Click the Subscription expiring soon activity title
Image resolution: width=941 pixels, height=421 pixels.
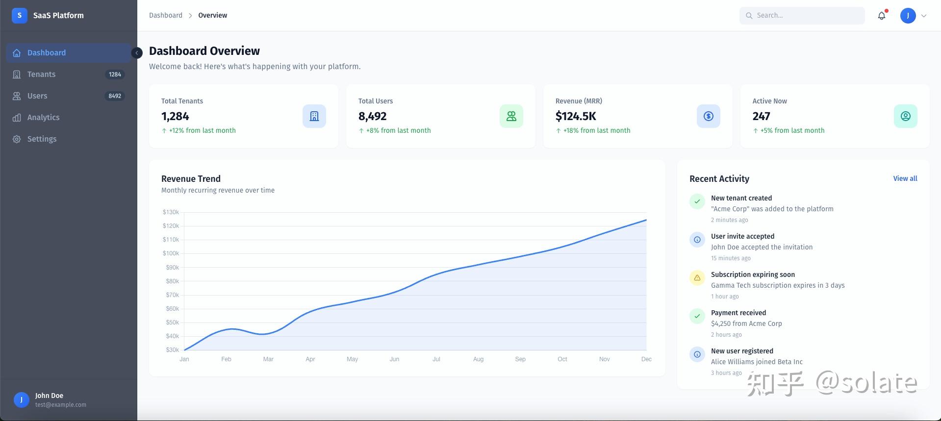tap(753, 274)
